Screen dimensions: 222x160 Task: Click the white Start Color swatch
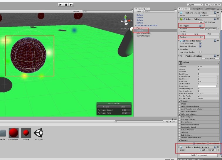coord(207,86)
